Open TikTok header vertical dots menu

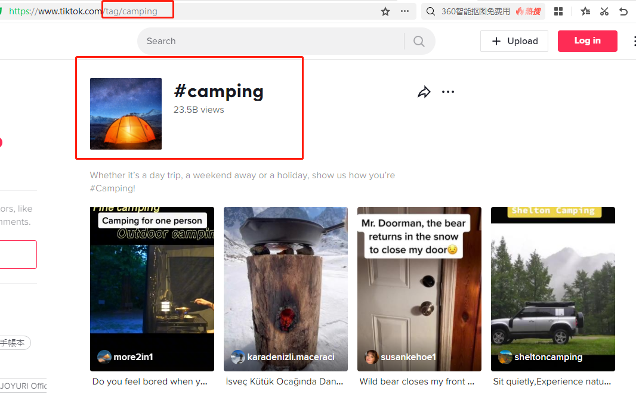coord(633,41)
